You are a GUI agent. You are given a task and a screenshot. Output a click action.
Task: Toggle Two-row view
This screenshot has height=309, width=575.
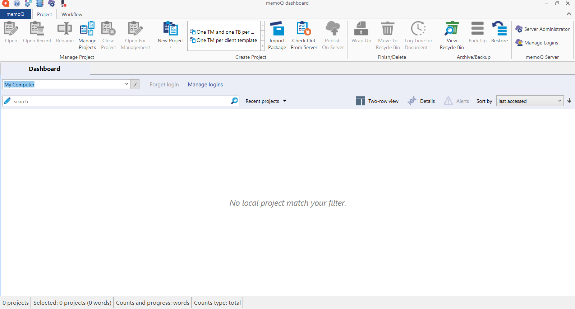click(377, 101)
